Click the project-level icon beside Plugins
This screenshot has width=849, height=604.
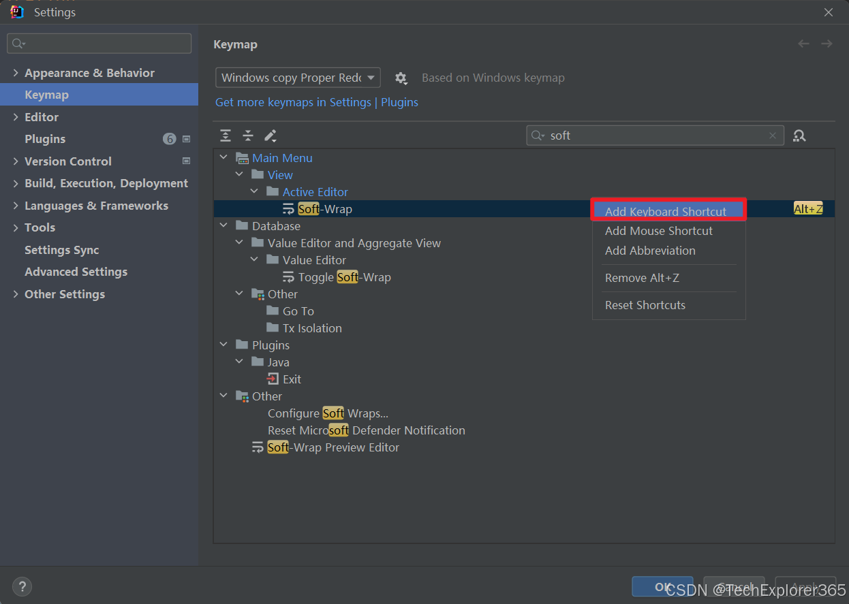point(186,139)
